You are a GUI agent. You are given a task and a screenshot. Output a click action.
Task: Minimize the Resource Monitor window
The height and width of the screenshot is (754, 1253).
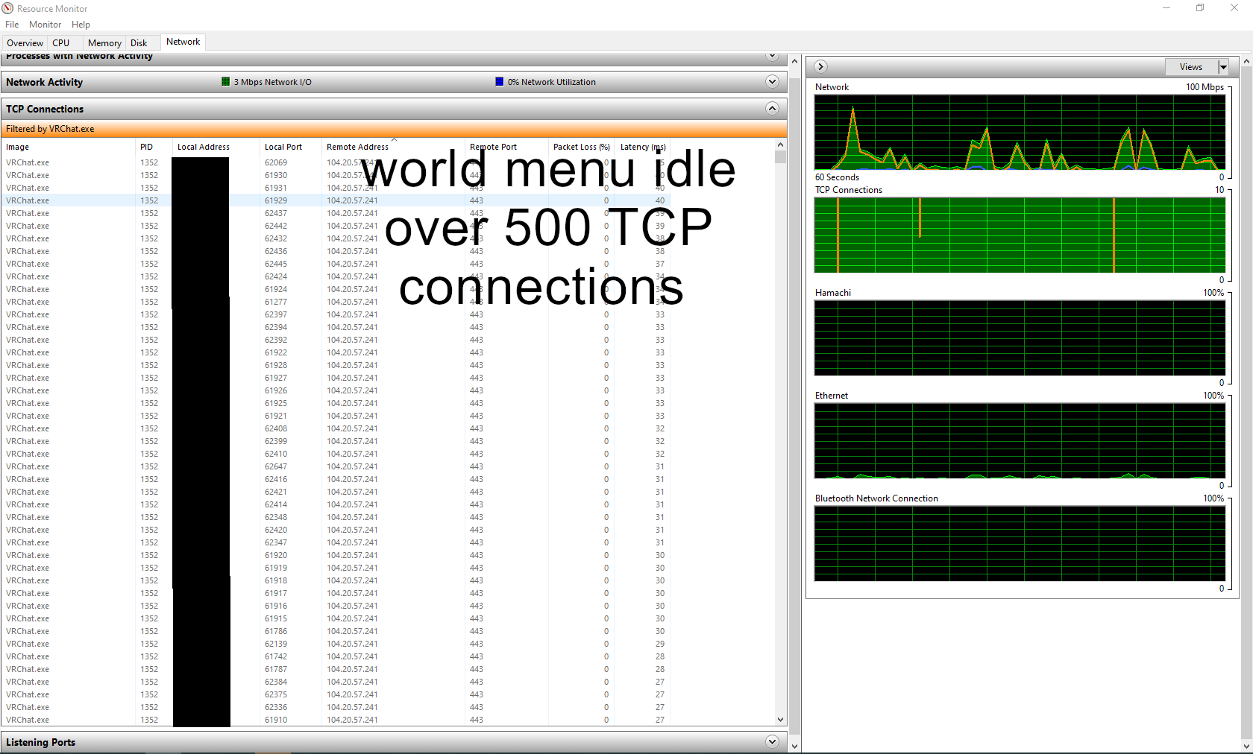(1166, 8)
